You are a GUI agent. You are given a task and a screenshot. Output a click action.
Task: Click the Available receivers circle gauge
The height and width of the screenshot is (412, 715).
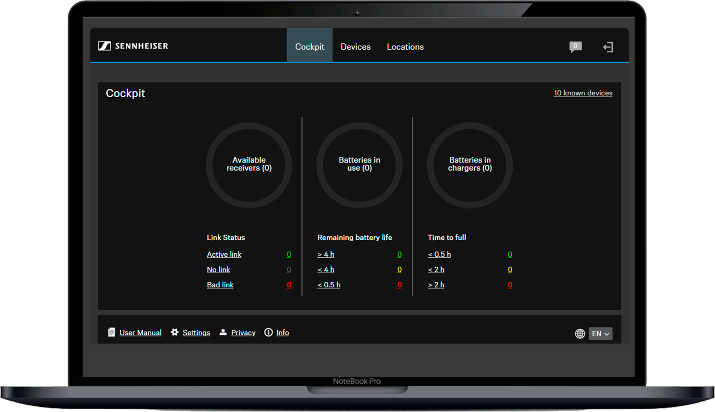pos(249,165)
